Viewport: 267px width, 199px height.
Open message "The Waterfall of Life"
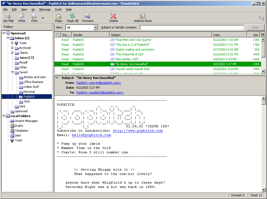(158, 54)
